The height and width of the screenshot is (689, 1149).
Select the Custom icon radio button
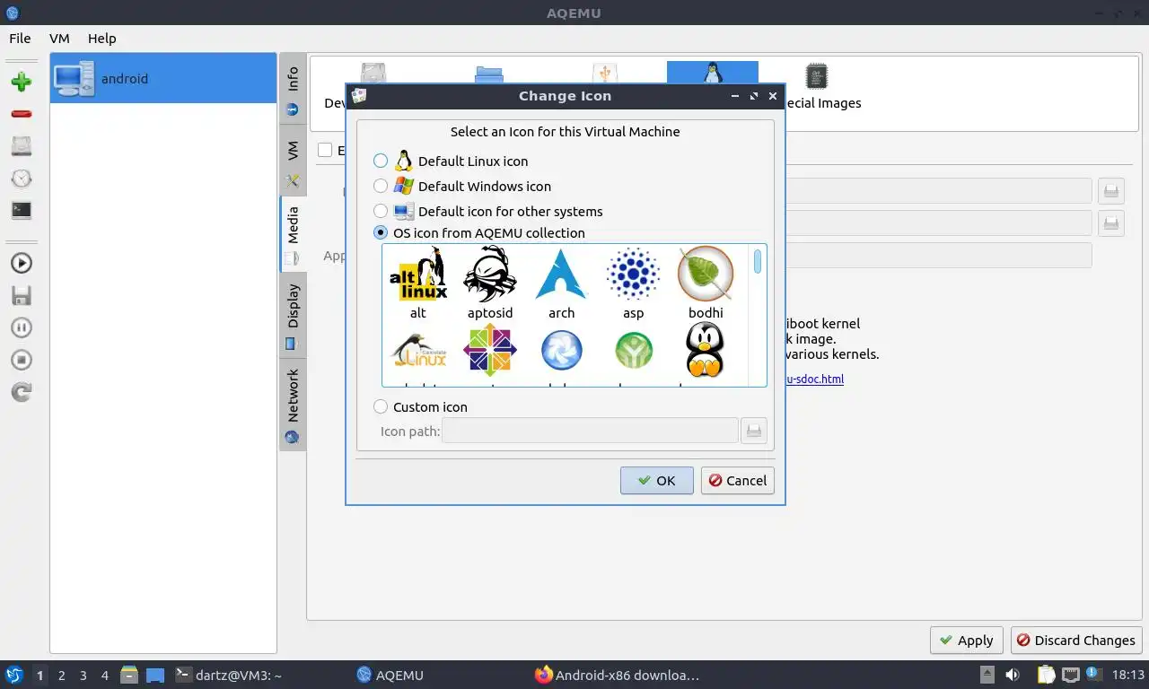click(x=381, y=406)
